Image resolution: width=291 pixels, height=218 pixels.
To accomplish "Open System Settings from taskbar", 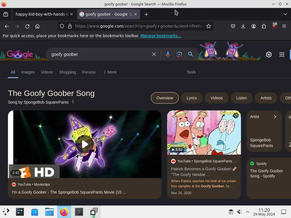I will tap(20, 212).
